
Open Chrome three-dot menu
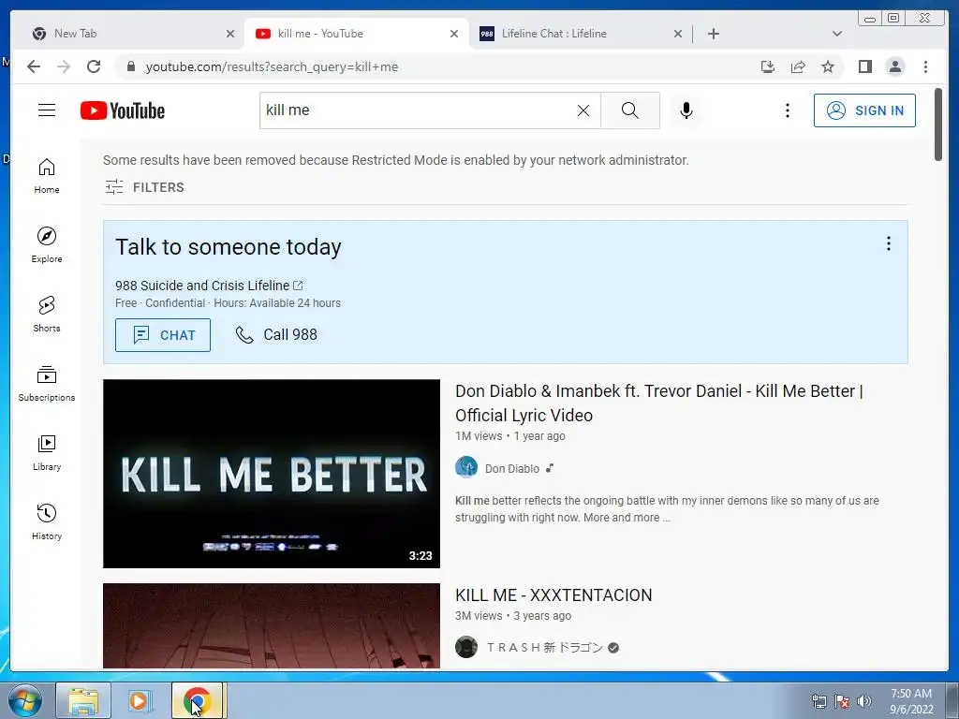(925, 66)
